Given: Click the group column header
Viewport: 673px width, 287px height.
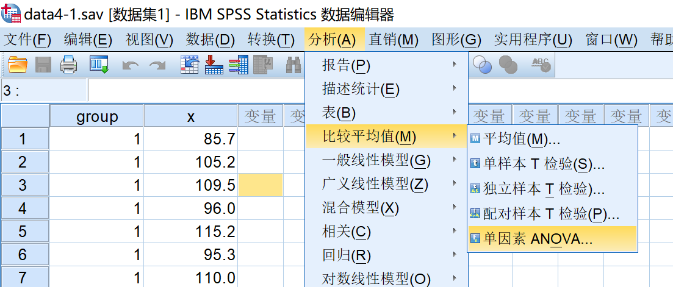Looking at the screenshot, I should pyautogui.click(x=96, y=116).
